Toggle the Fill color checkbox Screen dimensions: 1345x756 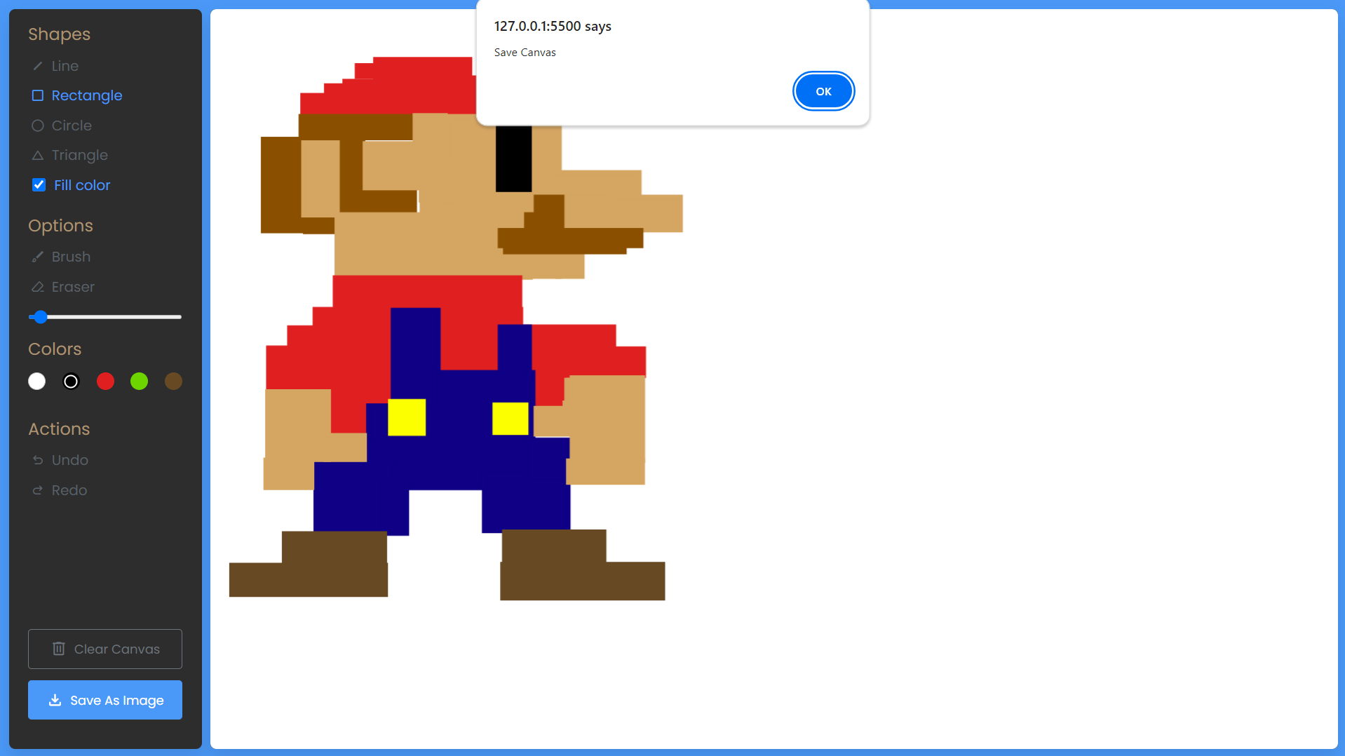(39, 185)
